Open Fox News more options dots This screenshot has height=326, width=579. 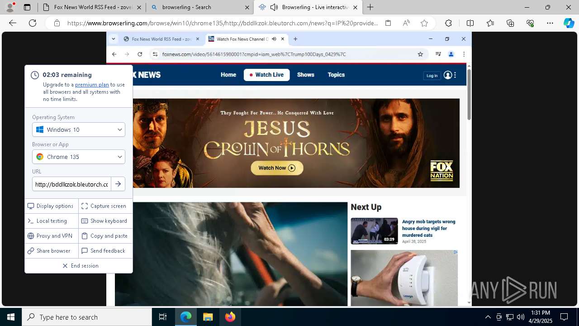tap(455, 75)
